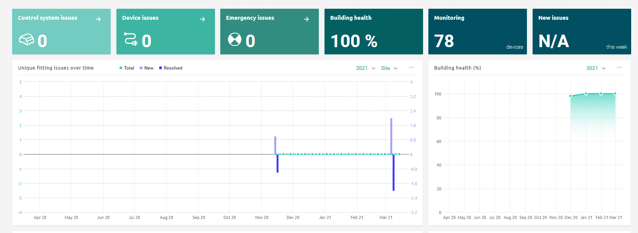Toggle the Total series in chart legend
The width and height of the screenshot is (638, 233).
pyautogui.click(x=127, y=68)
